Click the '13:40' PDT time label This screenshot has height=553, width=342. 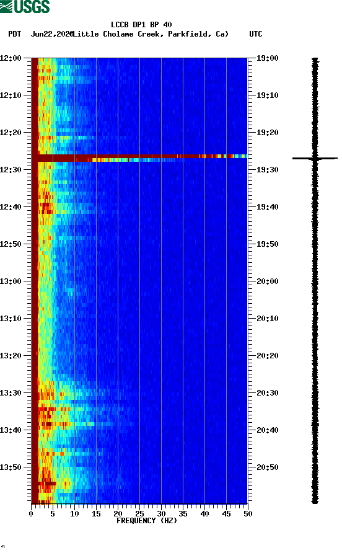(11, 430)
